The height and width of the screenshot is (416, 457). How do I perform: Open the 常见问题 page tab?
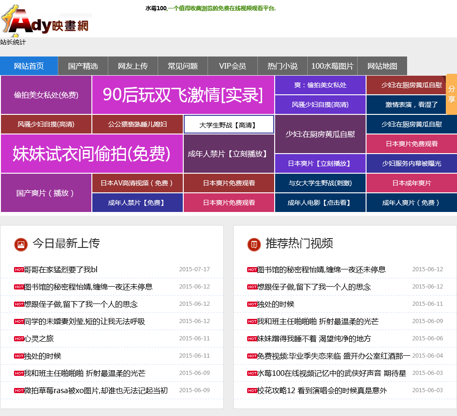(183, 66)
